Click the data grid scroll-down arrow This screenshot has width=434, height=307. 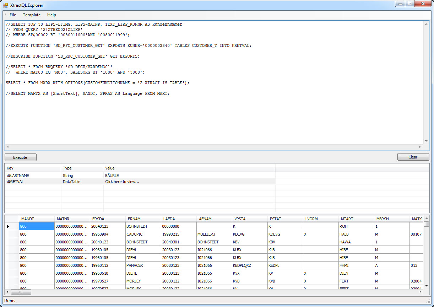[427, 286]
